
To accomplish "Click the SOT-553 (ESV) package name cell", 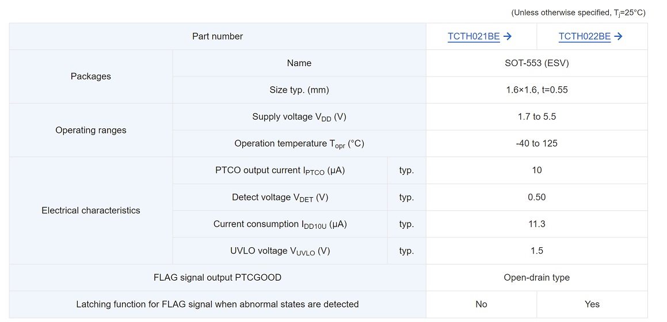I will [536, 63].
